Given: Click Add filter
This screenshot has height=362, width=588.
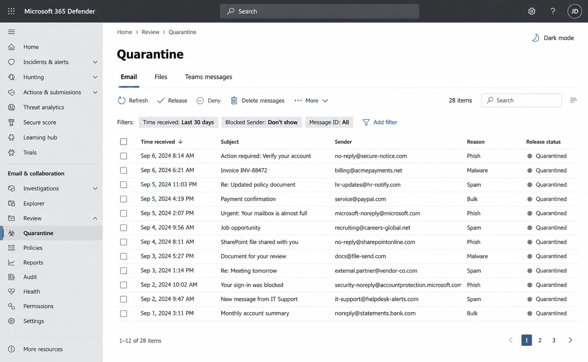Looking at the screenshot, I should click(380, 122).
